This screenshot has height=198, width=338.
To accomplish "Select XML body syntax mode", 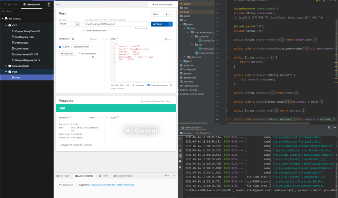I will [122, 85].
